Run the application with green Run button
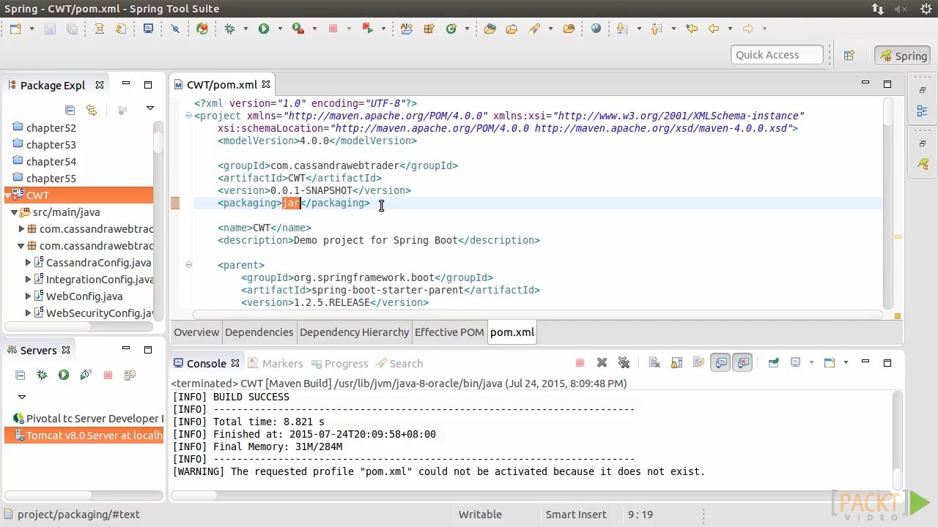The height and width of the screenshot is (527, 938). click(264, 29)
